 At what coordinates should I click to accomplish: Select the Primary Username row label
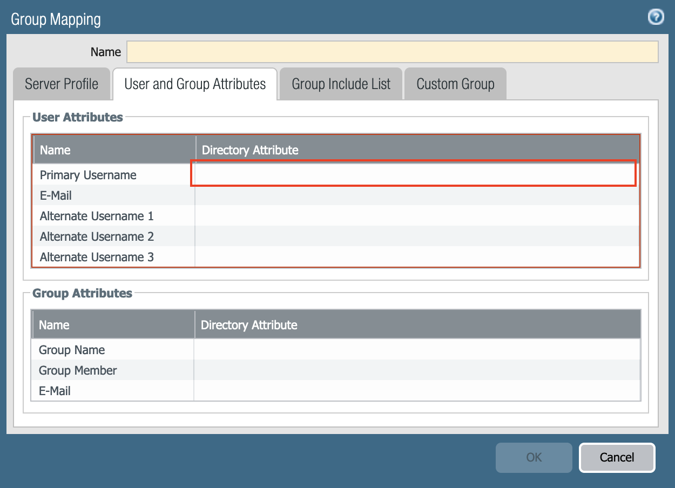[88, 175]
